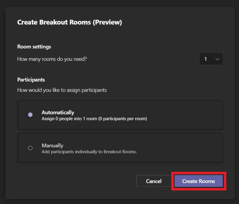Viewport: 239px width, 204px height.
Task: Click the 'Participants' heading
Action: point(31,80)
